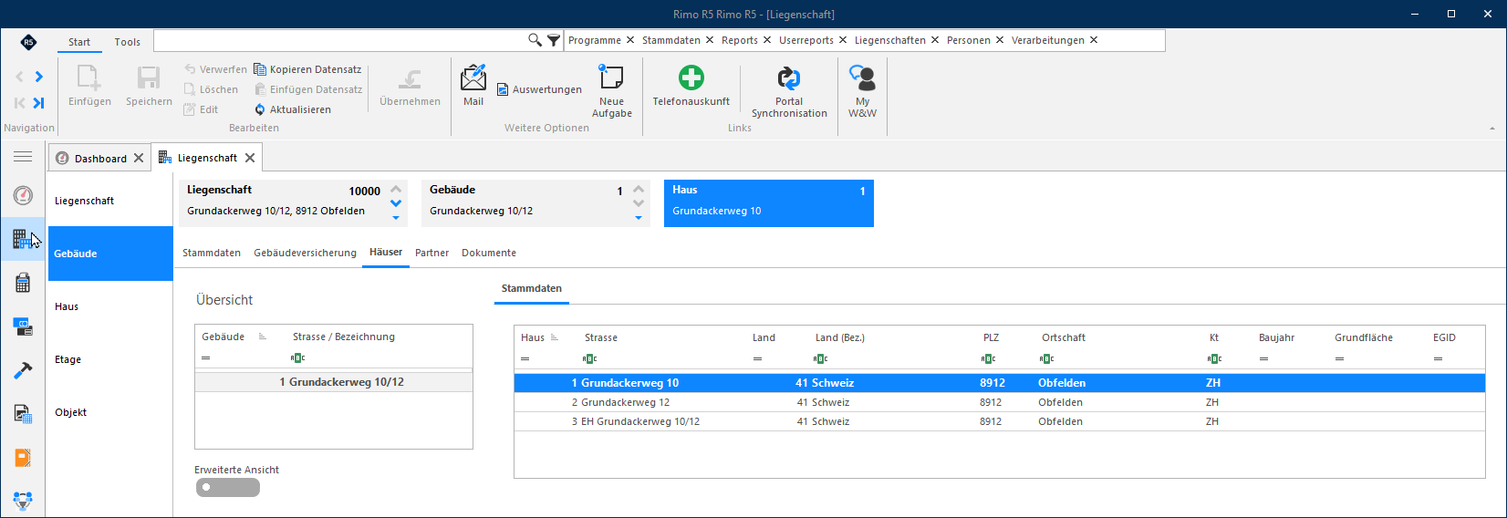Remove the Programme search filter tag

[629, 40]
